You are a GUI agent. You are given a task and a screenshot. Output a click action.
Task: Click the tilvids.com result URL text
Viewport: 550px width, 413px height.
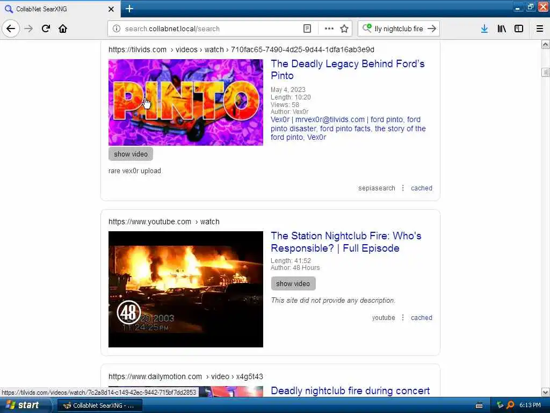[x=241, y=49]
